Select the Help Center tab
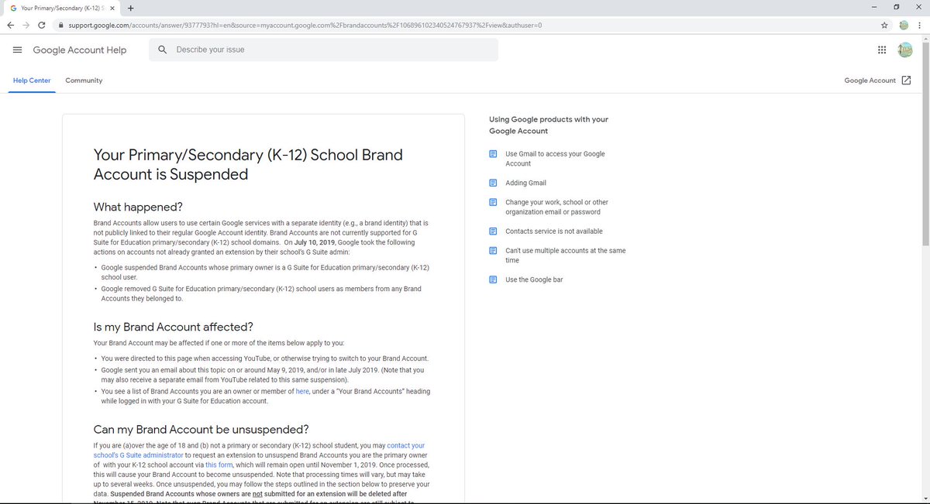This screenshot has height=504, width=930. tap(32, 81)
